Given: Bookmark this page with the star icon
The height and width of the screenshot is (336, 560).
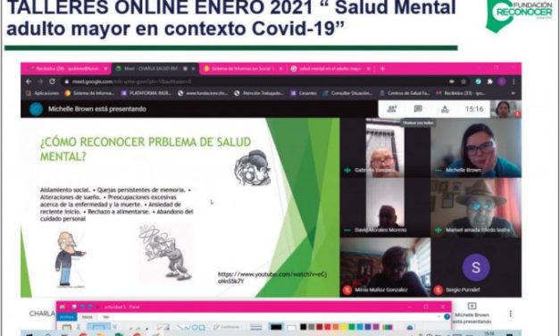Looking at the screenshot, I should pos(464,81).
